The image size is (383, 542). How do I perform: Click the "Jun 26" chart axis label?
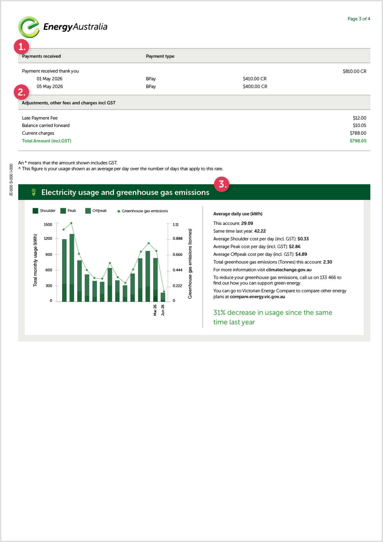click(163, 310)
